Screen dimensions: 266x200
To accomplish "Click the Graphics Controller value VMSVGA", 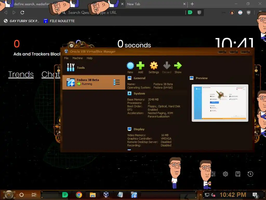I will 166,139.
